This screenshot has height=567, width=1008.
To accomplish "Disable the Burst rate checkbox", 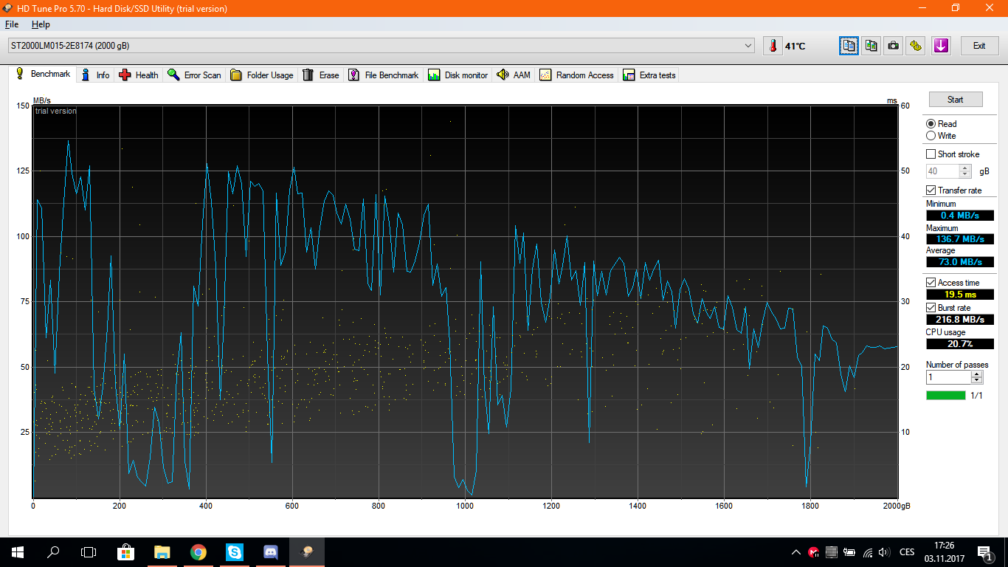I will (x=931, y=307).
